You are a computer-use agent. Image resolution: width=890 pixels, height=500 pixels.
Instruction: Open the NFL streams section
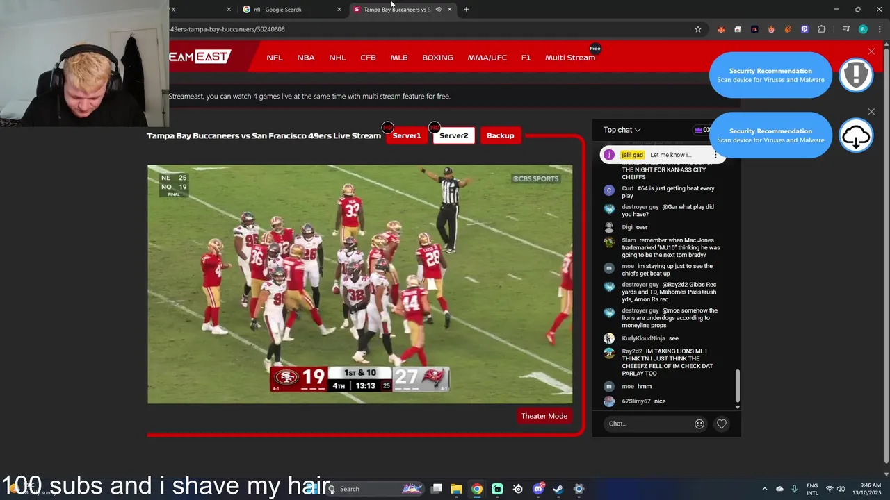[275, 58]
